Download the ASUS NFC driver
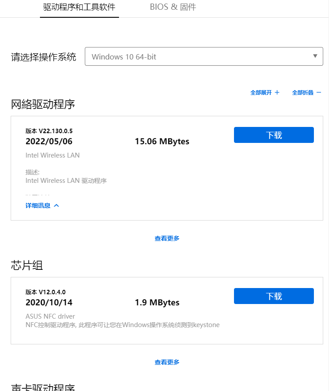The width and height of the screenshot is (329, 391). tap(274, 296)
